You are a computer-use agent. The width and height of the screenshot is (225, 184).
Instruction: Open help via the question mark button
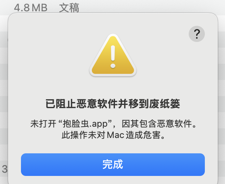(x=197, y=34)
